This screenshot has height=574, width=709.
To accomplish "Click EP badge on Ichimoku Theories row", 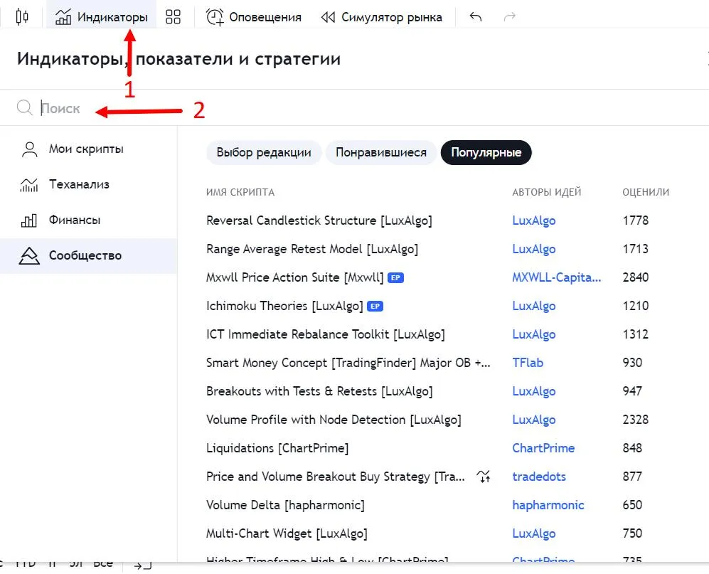I will coord(375,307).
